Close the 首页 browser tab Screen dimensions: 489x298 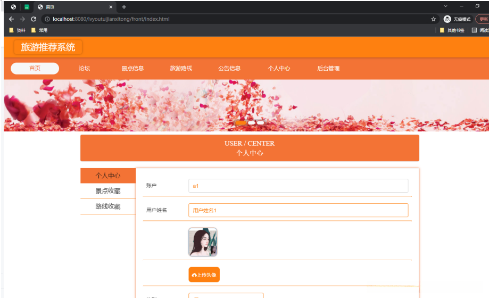click(111, 7)
